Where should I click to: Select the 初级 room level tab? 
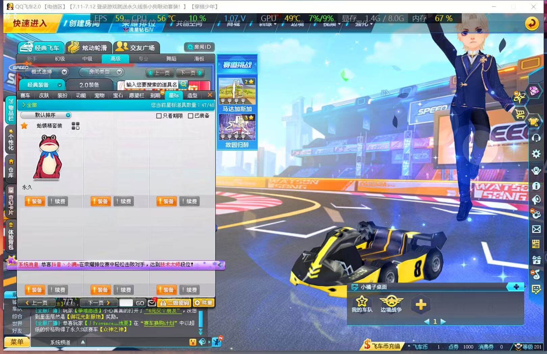(x=60, y=59)
